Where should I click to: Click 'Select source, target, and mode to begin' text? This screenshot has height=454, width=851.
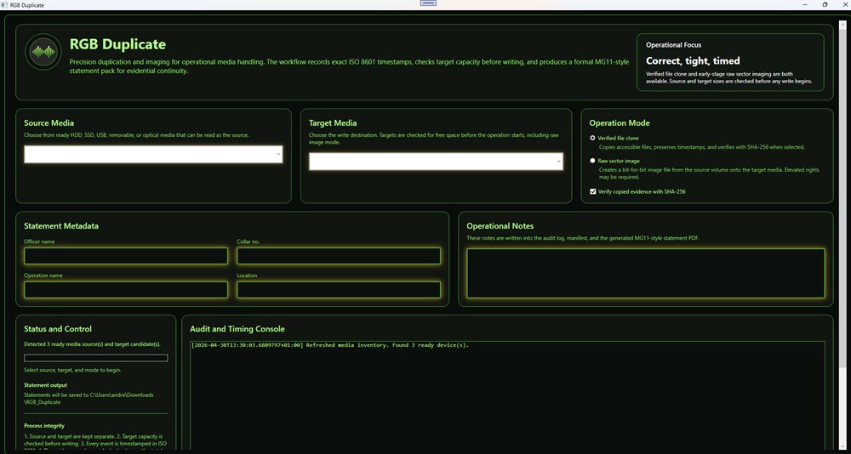72,370
